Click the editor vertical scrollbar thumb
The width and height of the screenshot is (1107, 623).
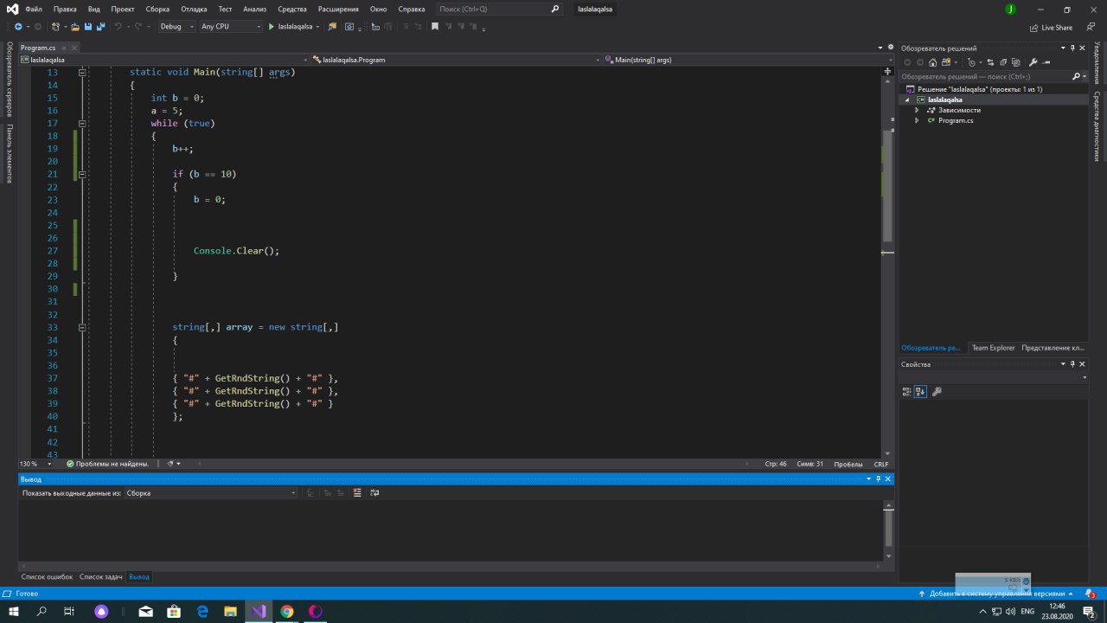[887, 186]
